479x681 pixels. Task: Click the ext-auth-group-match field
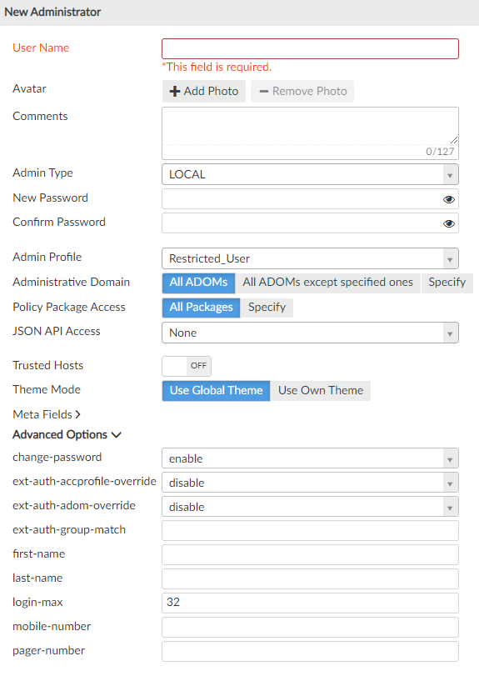pyautogui.click(x=310, y=531)
